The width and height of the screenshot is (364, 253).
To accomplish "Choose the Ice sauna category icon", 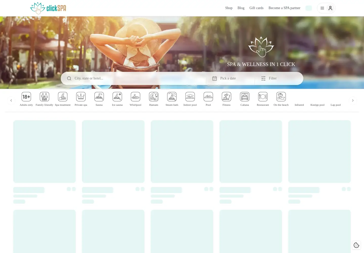I will [x=117, y=97].
